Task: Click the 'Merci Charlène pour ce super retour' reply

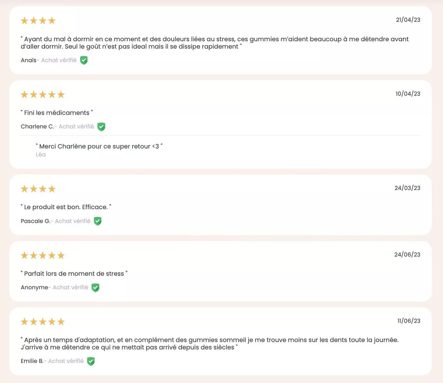Action: 99,146
